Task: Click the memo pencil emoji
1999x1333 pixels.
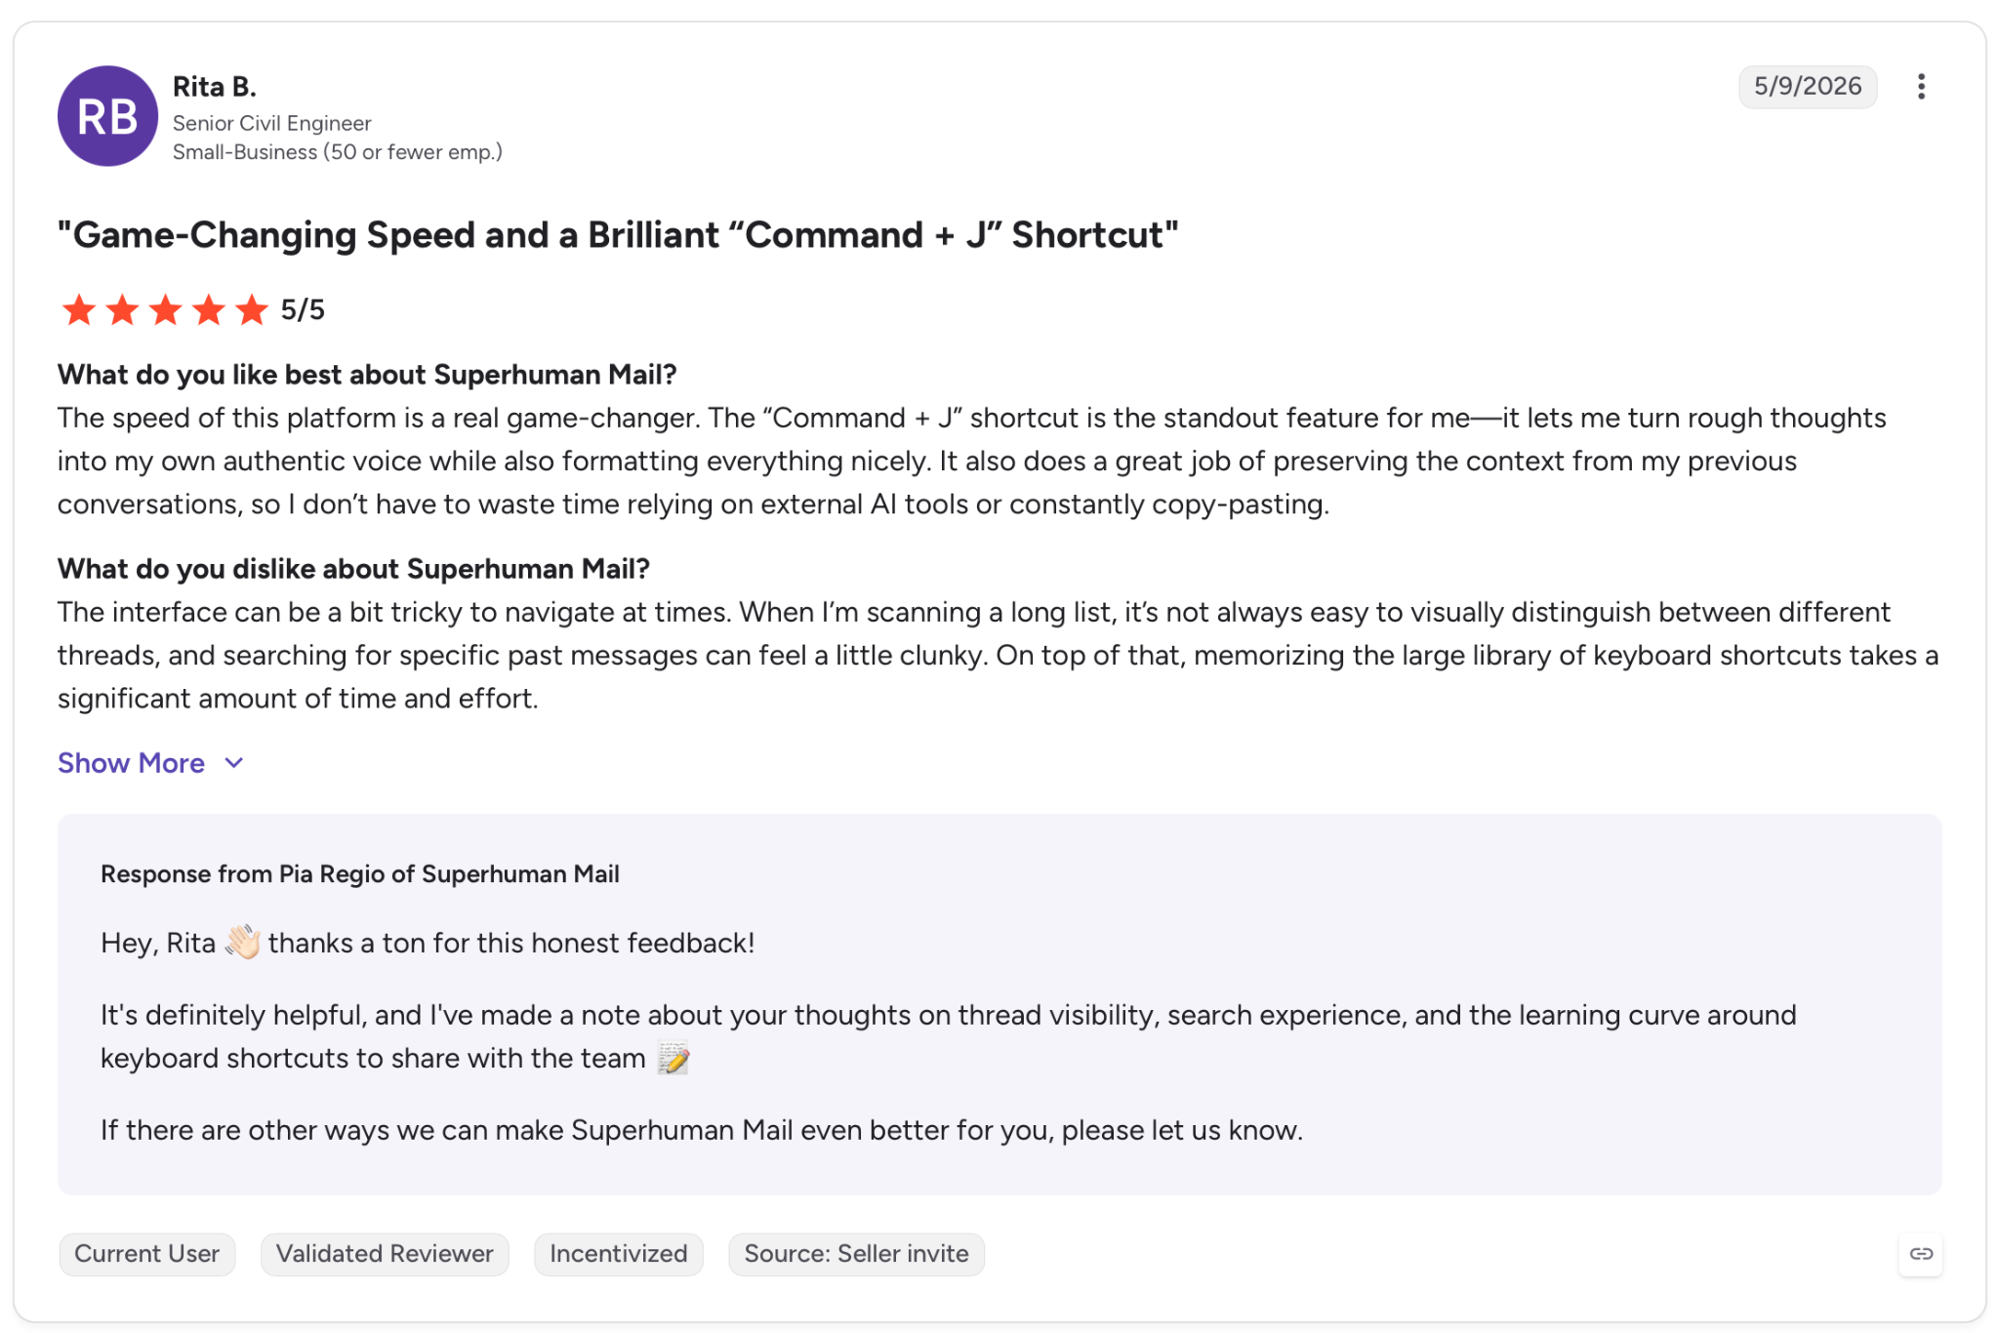Action: 673,1058
